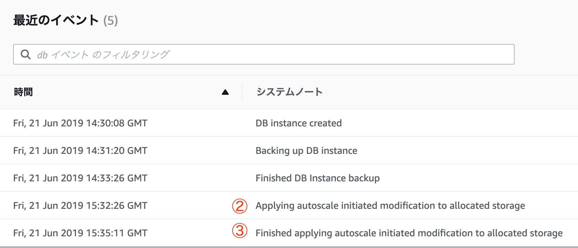Click the 'Backing up DB instance' event note

(306, 150)
